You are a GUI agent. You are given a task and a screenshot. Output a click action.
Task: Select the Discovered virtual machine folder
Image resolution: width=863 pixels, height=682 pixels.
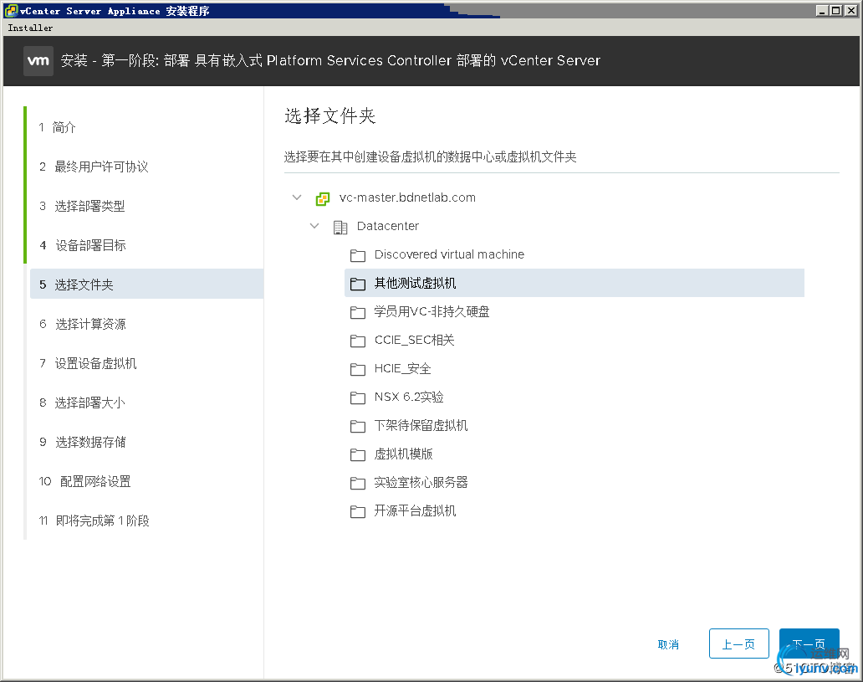[449, 254]
